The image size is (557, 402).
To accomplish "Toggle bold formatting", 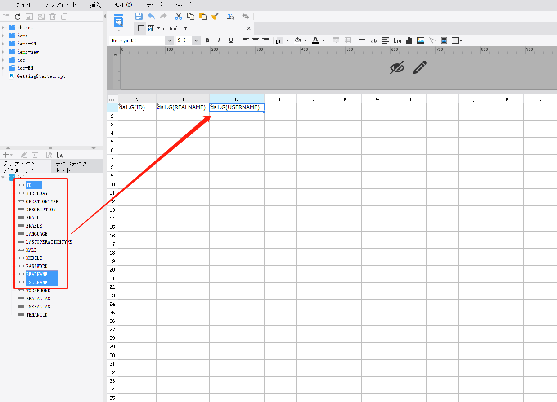I will click(x=207, y=40).
